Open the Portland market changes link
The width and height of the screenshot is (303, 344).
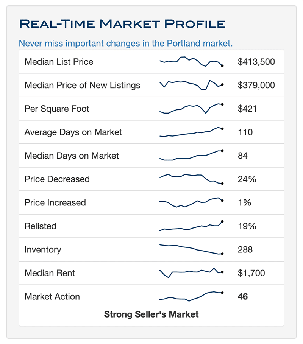125,43
